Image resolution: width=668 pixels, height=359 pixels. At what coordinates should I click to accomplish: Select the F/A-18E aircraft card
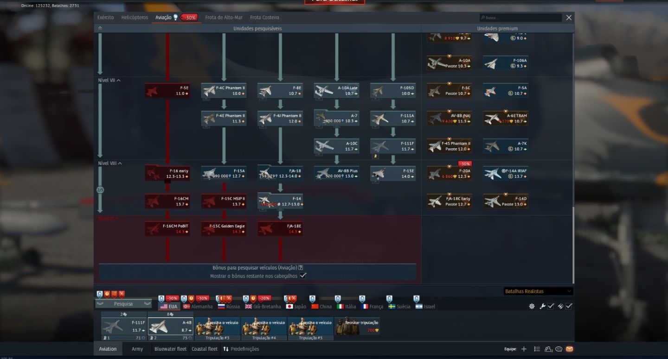(280, 229)
